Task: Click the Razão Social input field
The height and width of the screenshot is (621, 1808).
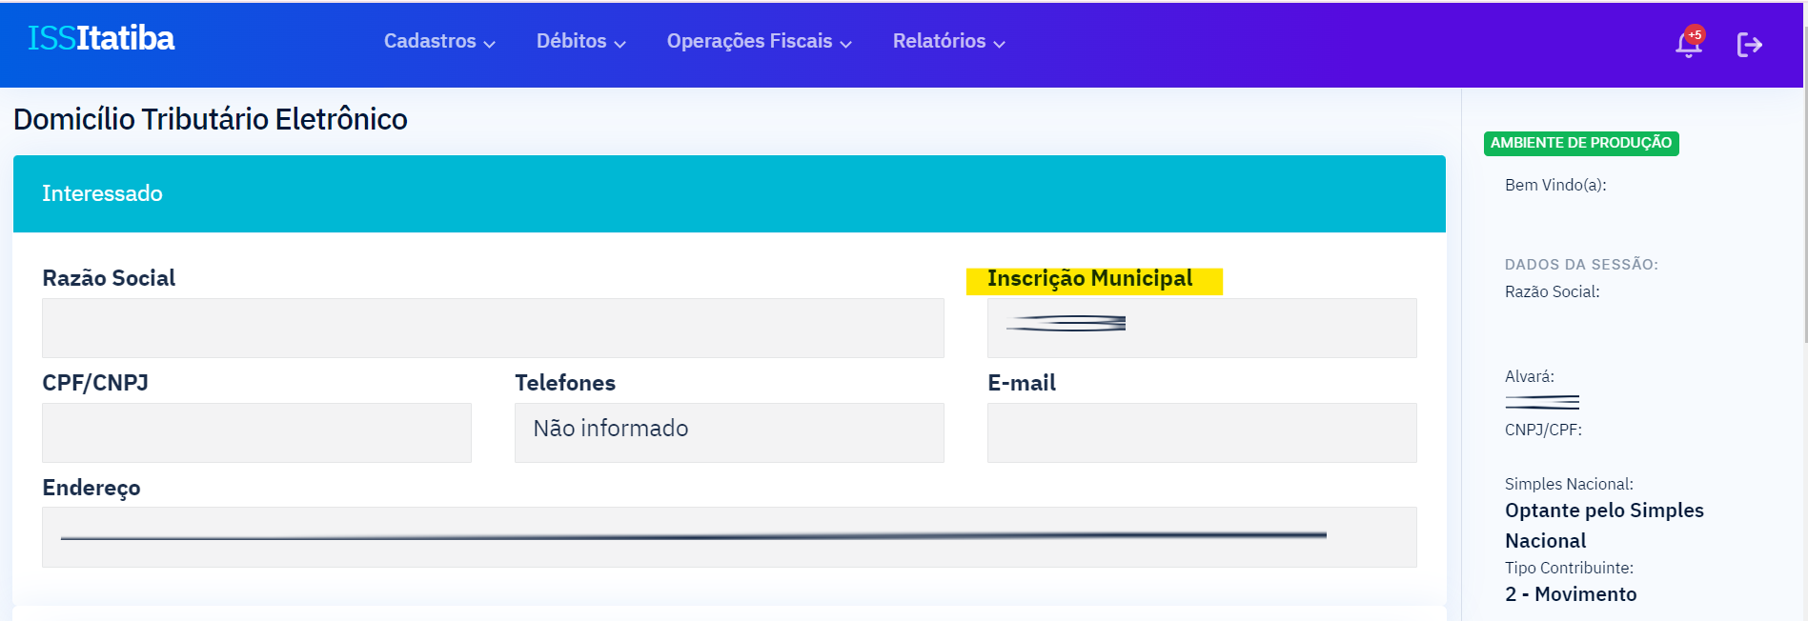Action: click(493, 329)
